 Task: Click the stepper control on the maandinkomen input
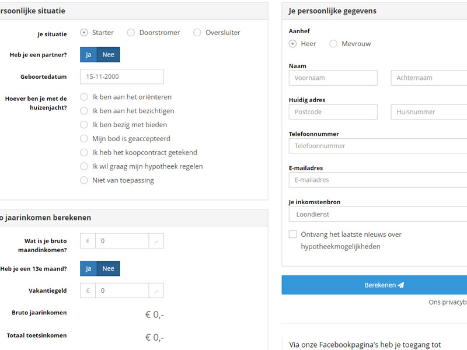(156, 240)
